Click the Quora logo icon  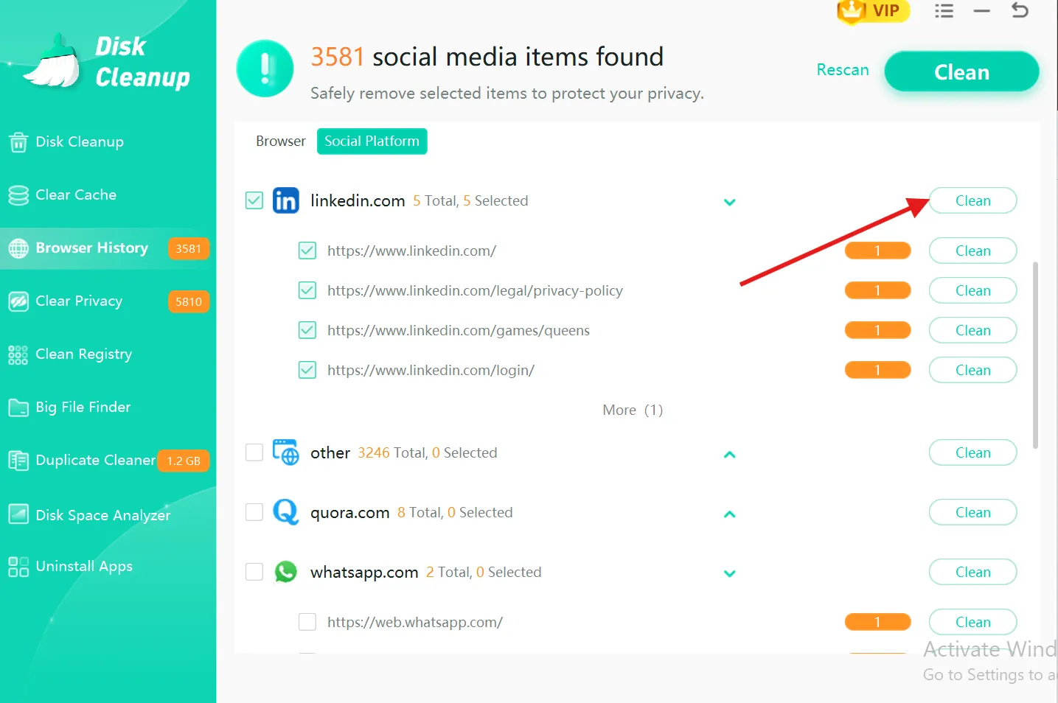click(286, 512)
